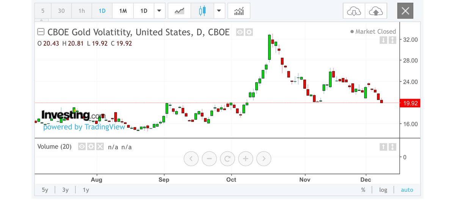Select the 1h interval
Viewport: 455px width, 210px height.
[x=82, y=11]
